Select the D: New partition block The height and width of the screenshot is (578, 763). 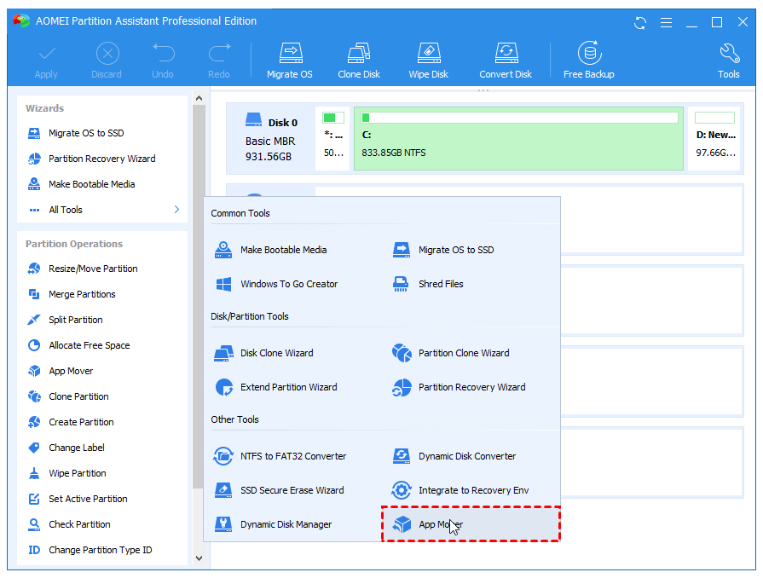(x=714, y=139)
